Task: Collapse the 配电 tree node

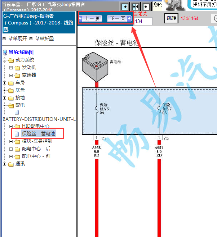Action: (x=5, y=105)
